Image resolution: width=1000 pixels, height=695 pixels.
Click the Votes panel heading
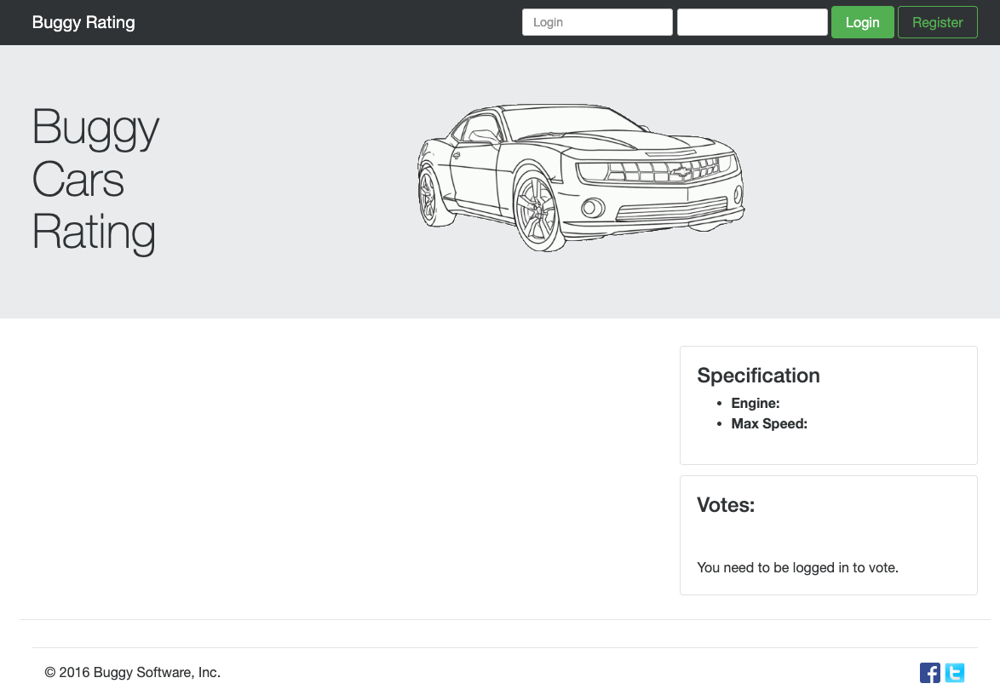click(726, 504)
